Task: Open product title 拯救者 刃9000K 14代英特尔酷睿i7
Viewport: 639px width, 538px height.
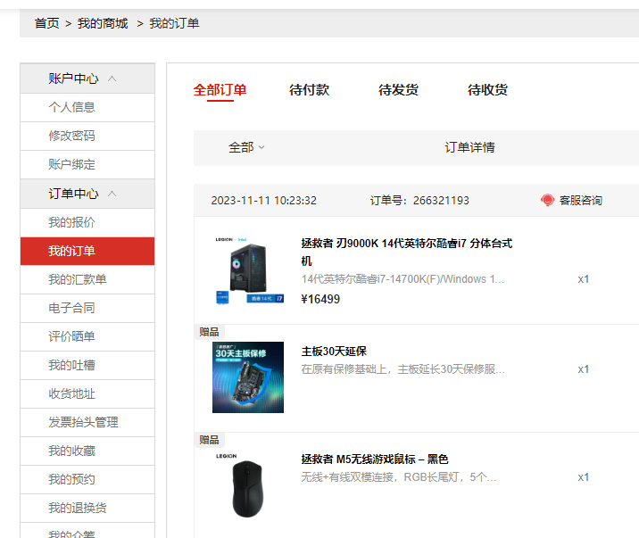Action: click(x=407, y=252)
